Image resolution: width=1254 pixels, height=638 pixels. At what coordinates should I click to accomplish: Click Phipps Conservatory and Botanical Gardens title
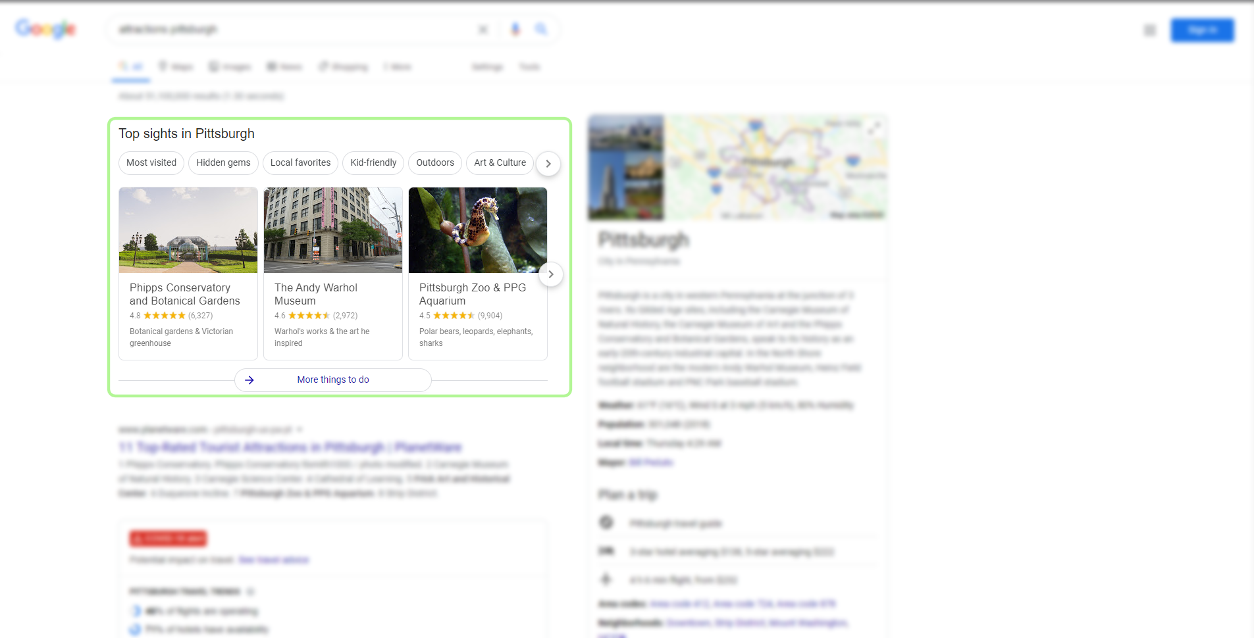point(185,294)
